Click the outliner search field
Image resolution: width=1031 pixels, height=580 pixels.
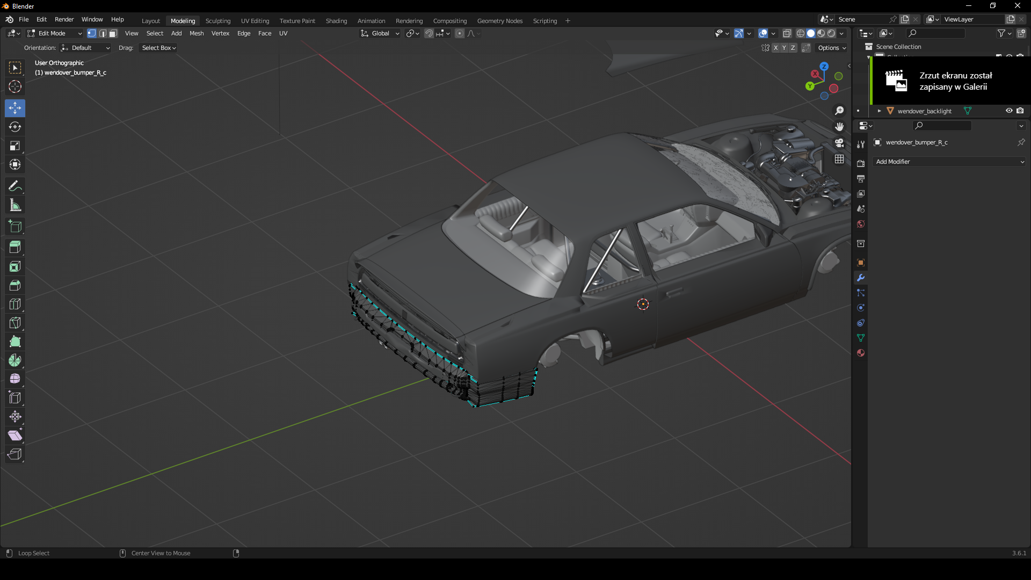click(x=936, y=33)
